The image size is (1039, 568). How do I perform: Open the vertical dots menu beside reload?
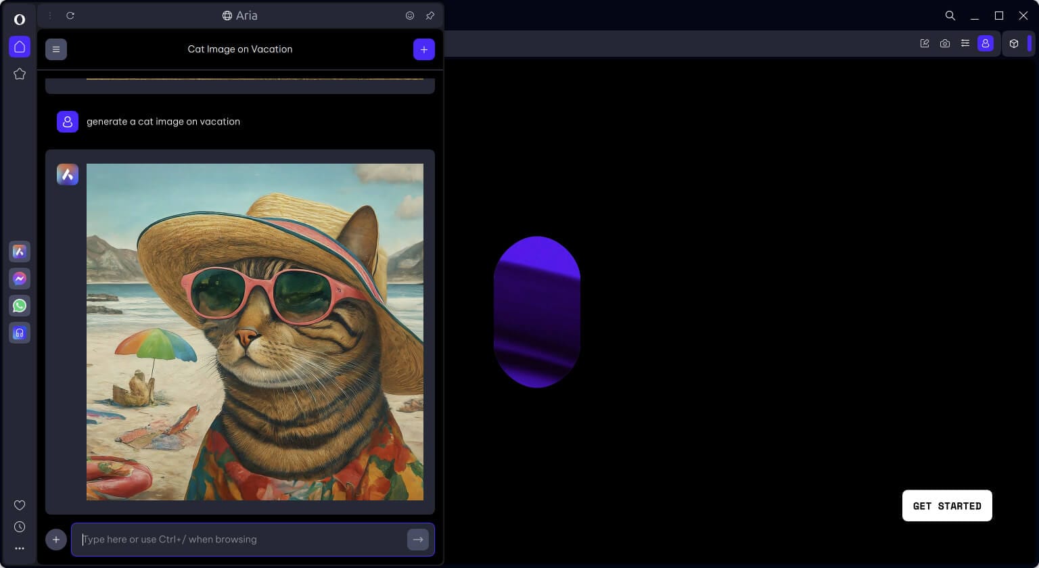point(49,15)
